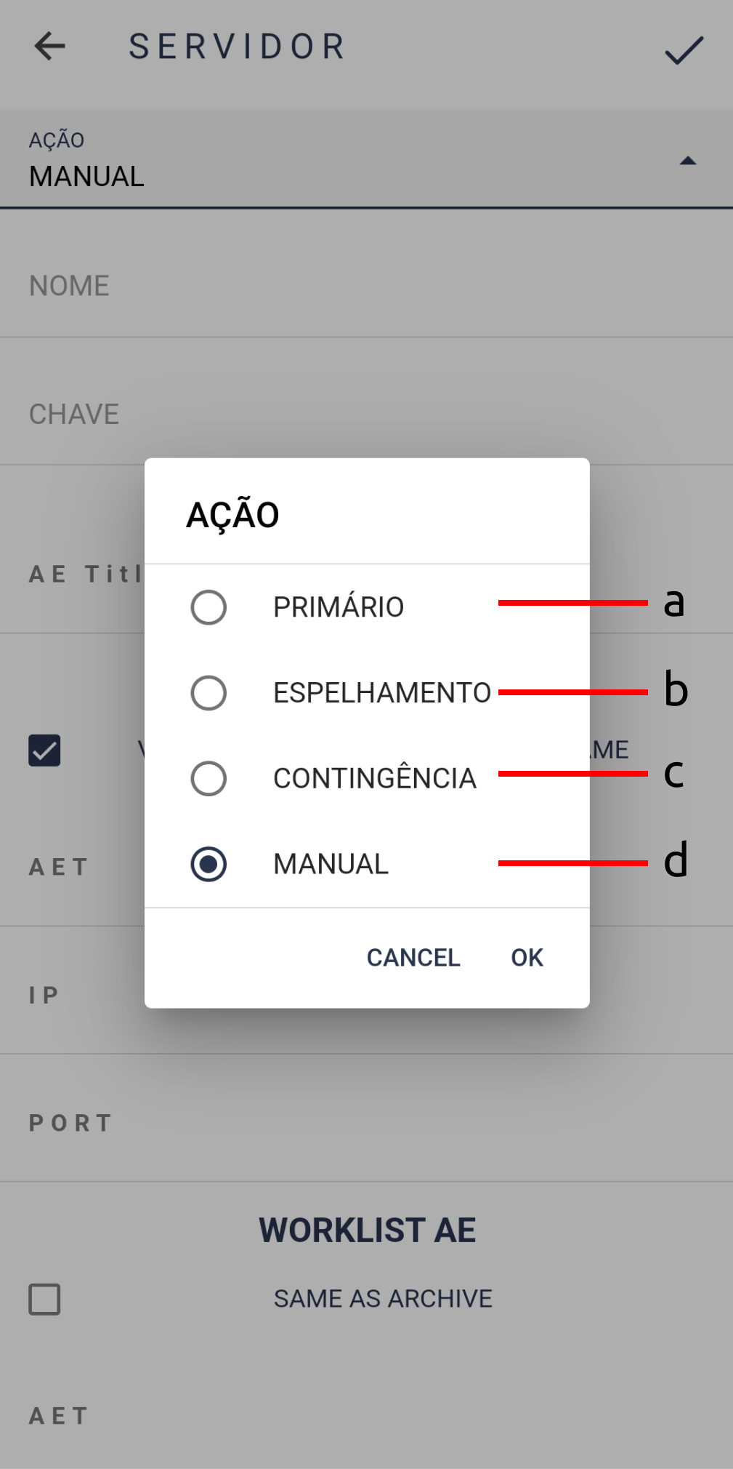Click the NOME input field
The width and height of the screenshot is (733, 1469).
click(x=363, y=287)
